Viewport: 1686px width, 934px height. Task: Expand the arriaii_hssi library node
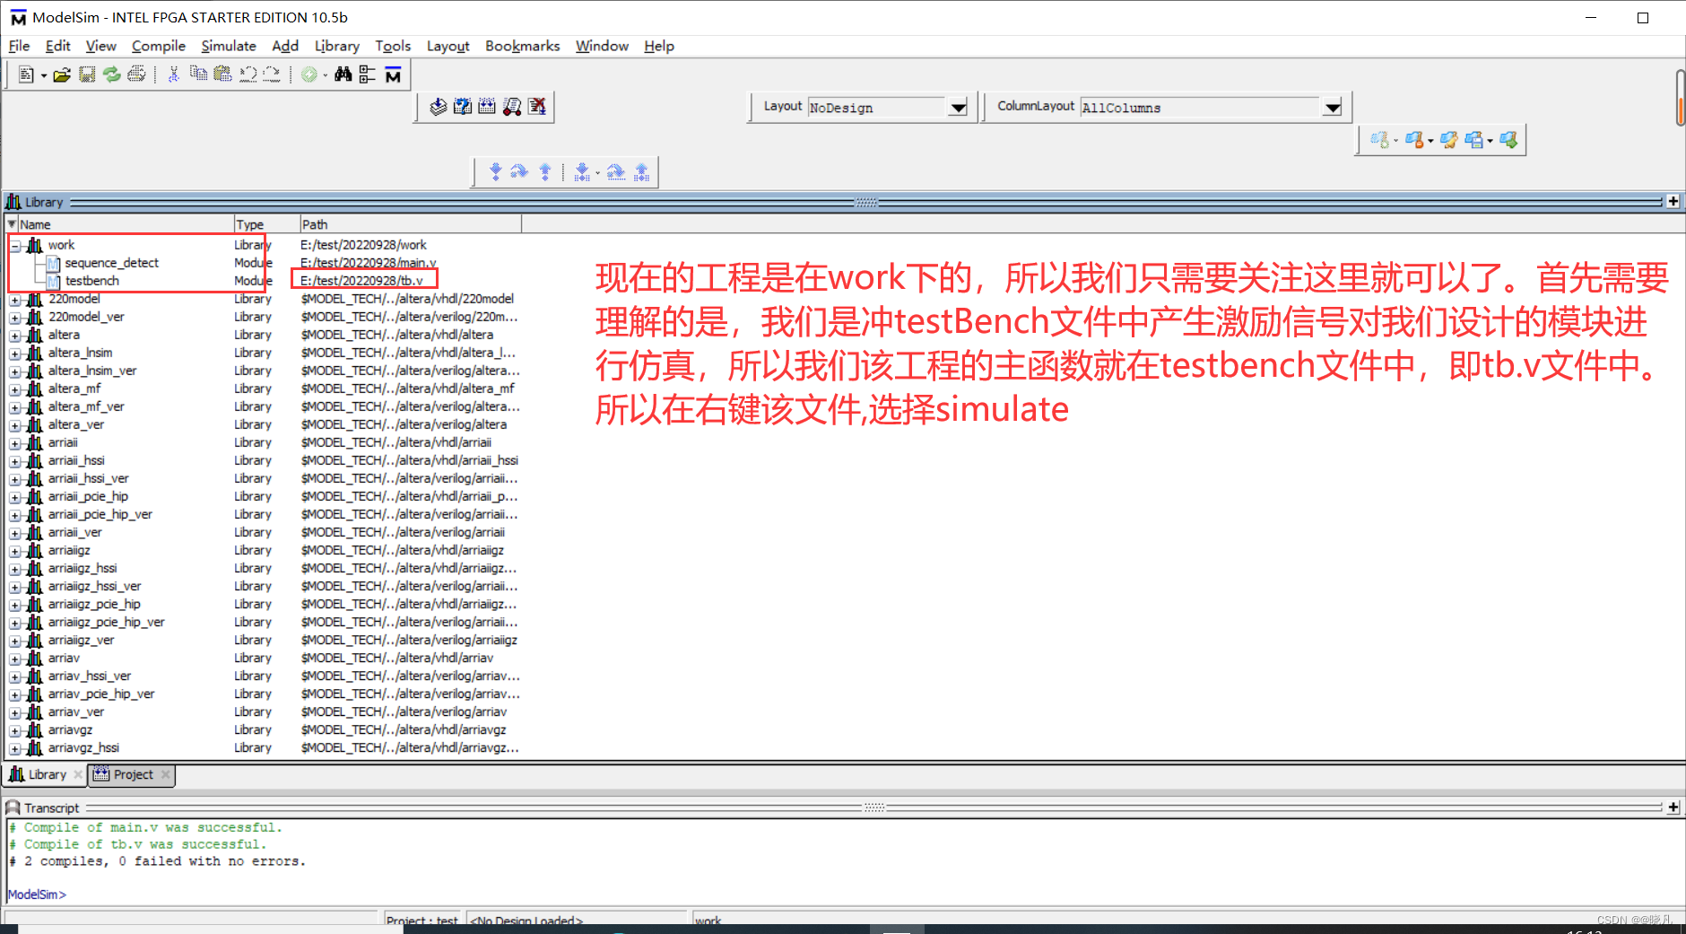click(15, 461)
